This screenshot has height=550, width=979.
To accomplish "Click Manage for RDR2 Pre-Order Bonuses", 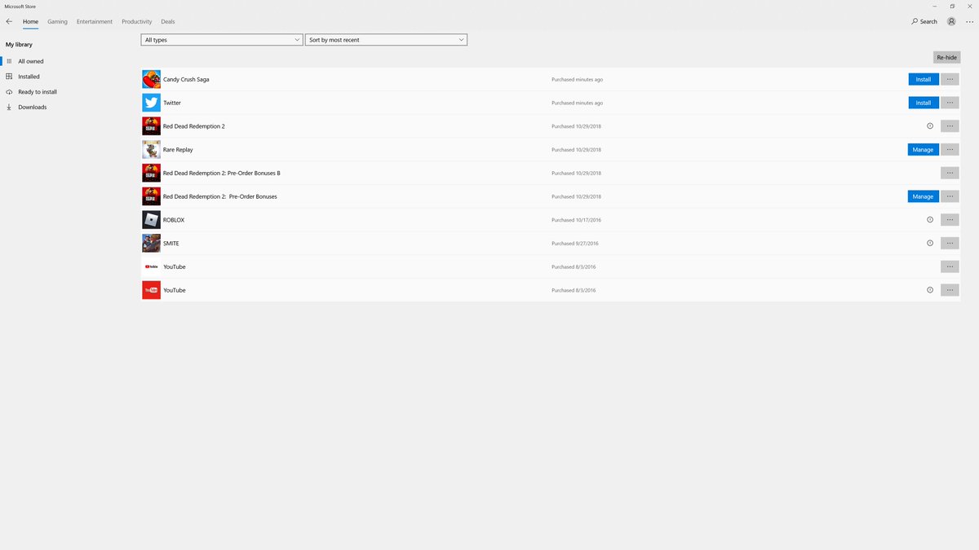I will 924,196.
